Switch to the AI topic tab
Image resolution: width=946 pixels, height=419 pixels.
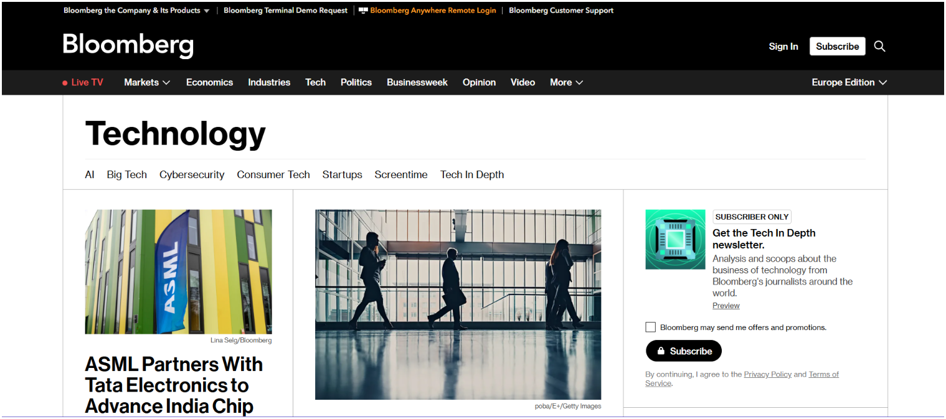click(90, 174)
